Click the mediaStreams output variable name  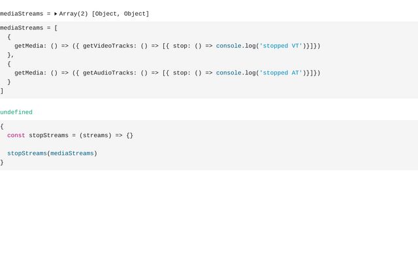(x=21, y=14)
